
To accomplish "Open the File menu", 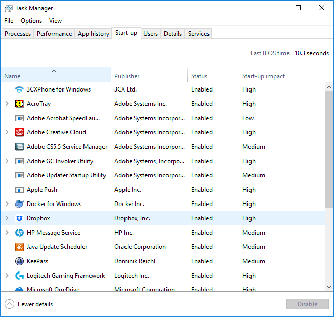I will click(9, 21).
